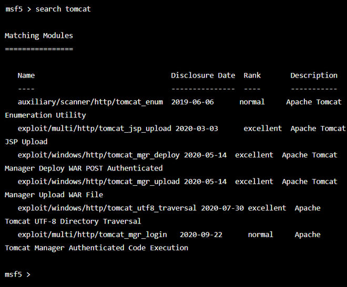The image size is (347, 287).
Task: Select the exploit/multi/http/tomcat_jsp_upload module path
Action: click(95, 129)
